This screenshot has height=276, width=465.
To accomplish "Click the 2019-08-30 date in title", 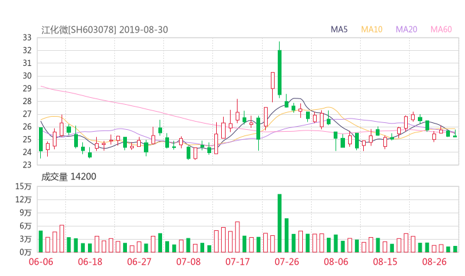I will tap(143, 29).
